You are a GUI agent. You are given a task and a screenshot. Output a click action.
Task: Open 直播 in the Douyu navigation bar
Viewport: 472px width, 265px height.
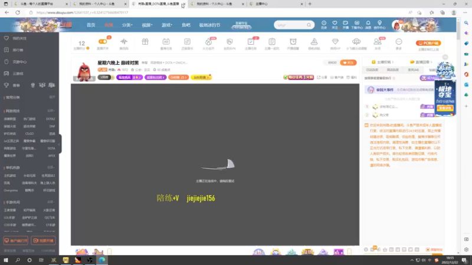click(109, 25)
